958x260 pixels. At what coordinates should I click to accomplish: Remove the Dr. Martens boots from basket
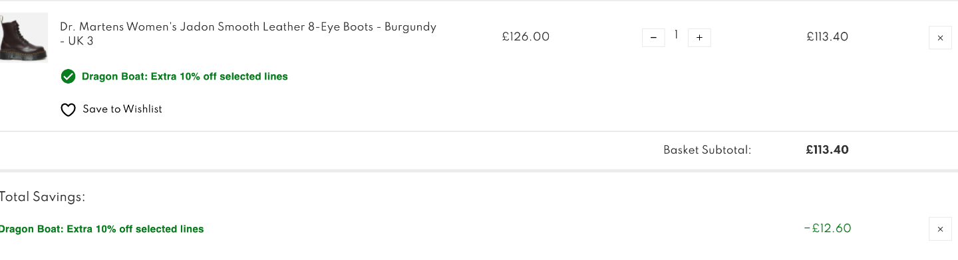click(x=940, y=38)
